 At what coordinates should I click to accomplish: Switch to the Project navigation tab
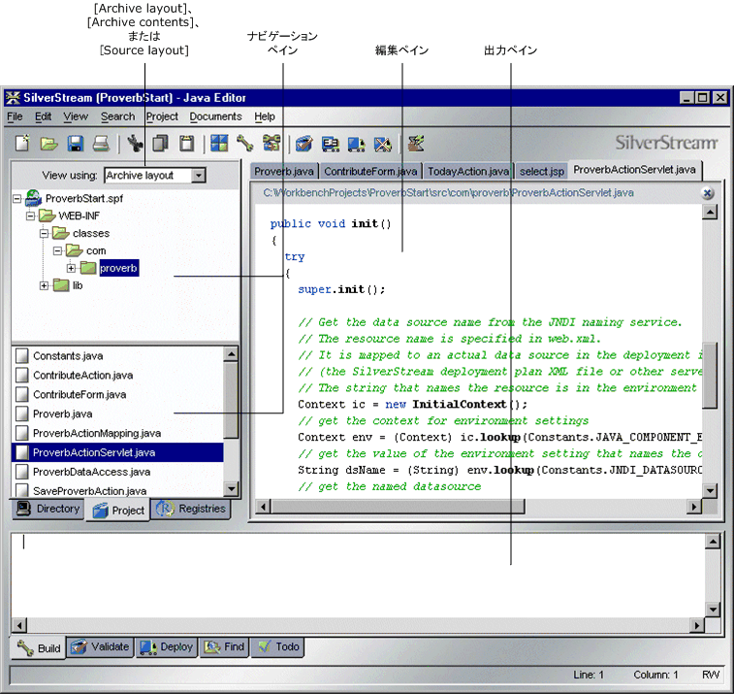point(118,511)
